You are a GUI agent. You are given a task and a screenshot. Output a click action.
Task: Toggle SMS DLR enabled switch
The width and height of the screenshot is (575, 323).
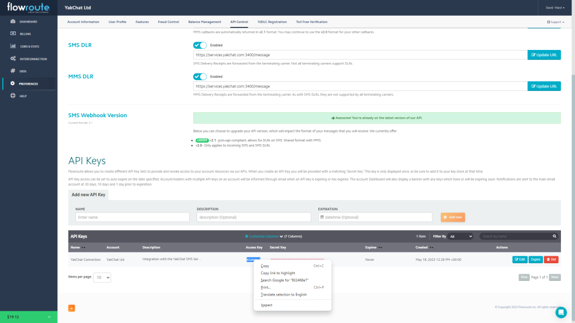coord(200,45)
